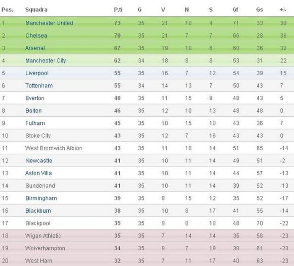Open the Everton team link
Screen dimensions: 294x266
(x=35, y=98)
